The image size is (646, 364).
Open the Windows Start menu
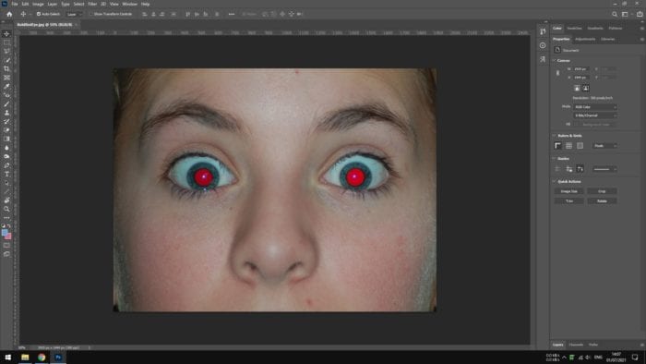pyautogui.click(x=7, y=357)
